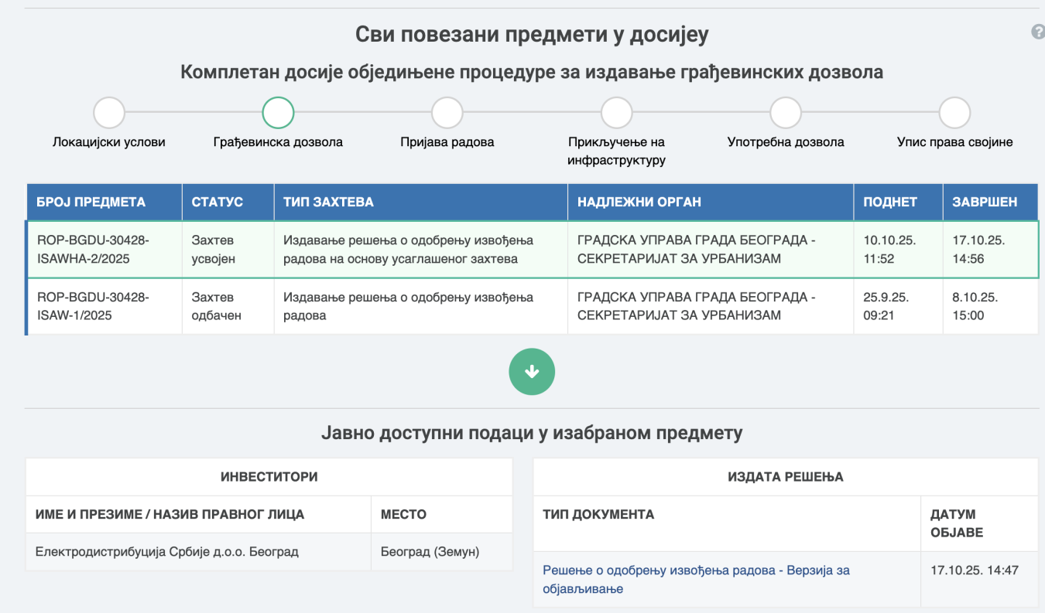Click the СТАТУС column header
The image size is (1045, 613).
click(x=218, y=202)
